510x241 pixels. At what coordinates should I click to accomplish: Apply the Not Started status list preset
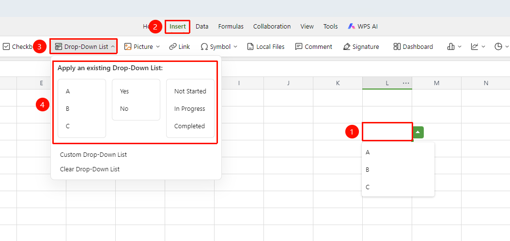click(x=190, y=108)
